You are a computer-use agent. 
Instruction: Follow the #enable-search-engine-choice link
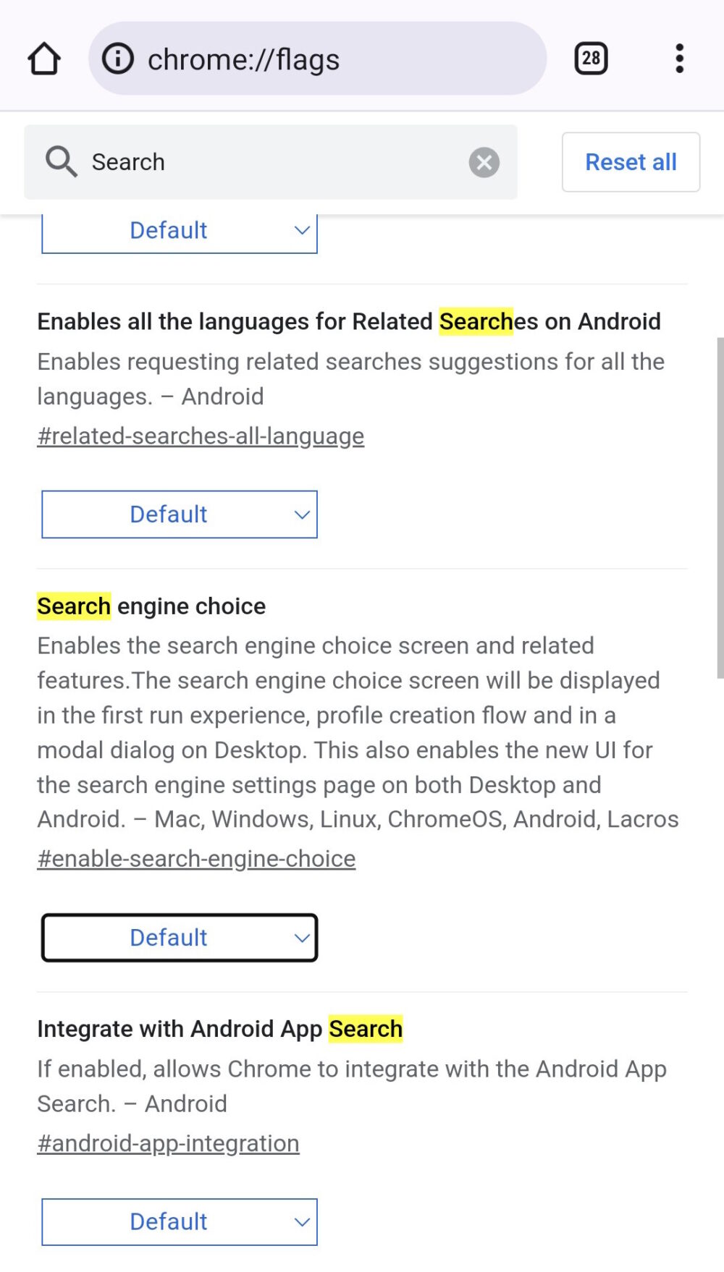point(196,858)
